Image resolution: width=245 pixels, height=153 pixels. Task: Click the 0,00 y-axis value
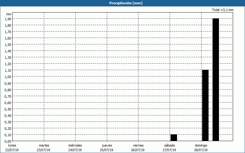coord(8,141)
